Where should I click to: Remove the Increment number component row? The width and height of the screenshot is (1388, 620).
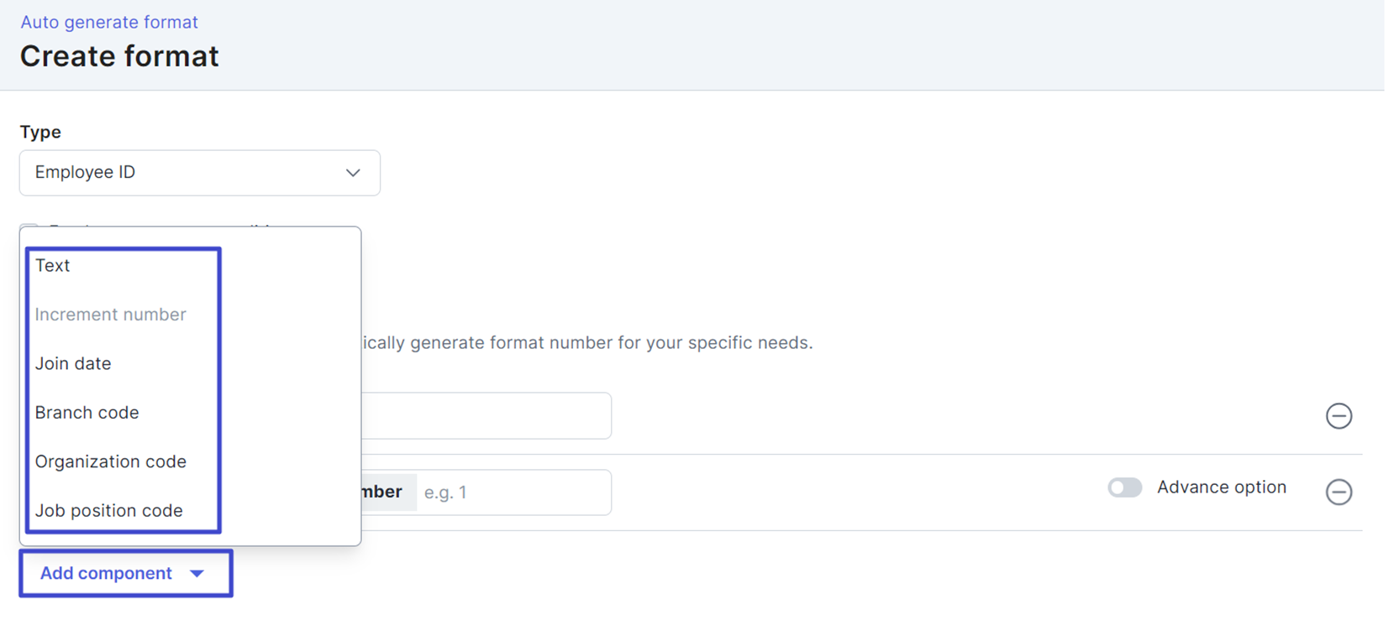[1338, 492]
